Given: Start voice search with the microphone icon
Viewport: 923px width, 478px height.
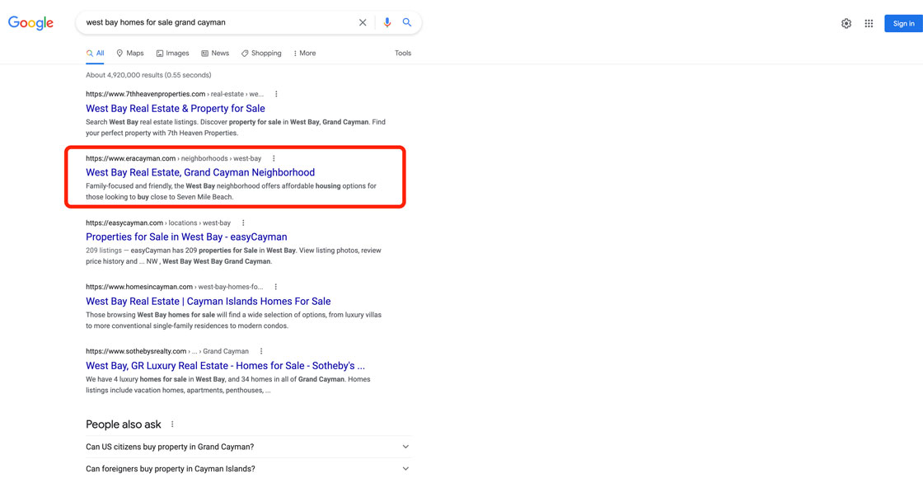Looking at the screenshot, I should (x=387, y=22).
